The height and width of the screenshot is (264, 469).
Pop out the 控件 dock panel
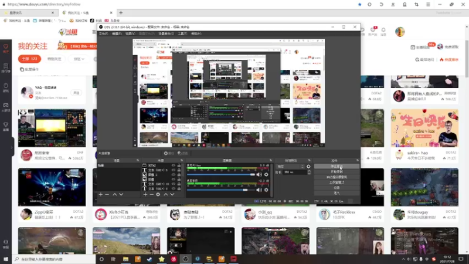[x=358, y=160]
